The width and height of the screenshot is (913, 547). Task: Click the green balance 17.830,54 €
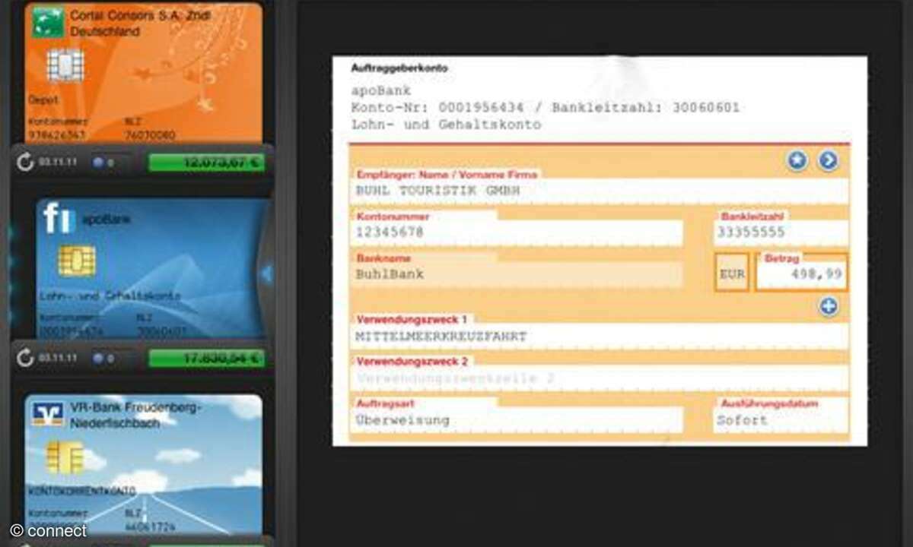[206, 358]
